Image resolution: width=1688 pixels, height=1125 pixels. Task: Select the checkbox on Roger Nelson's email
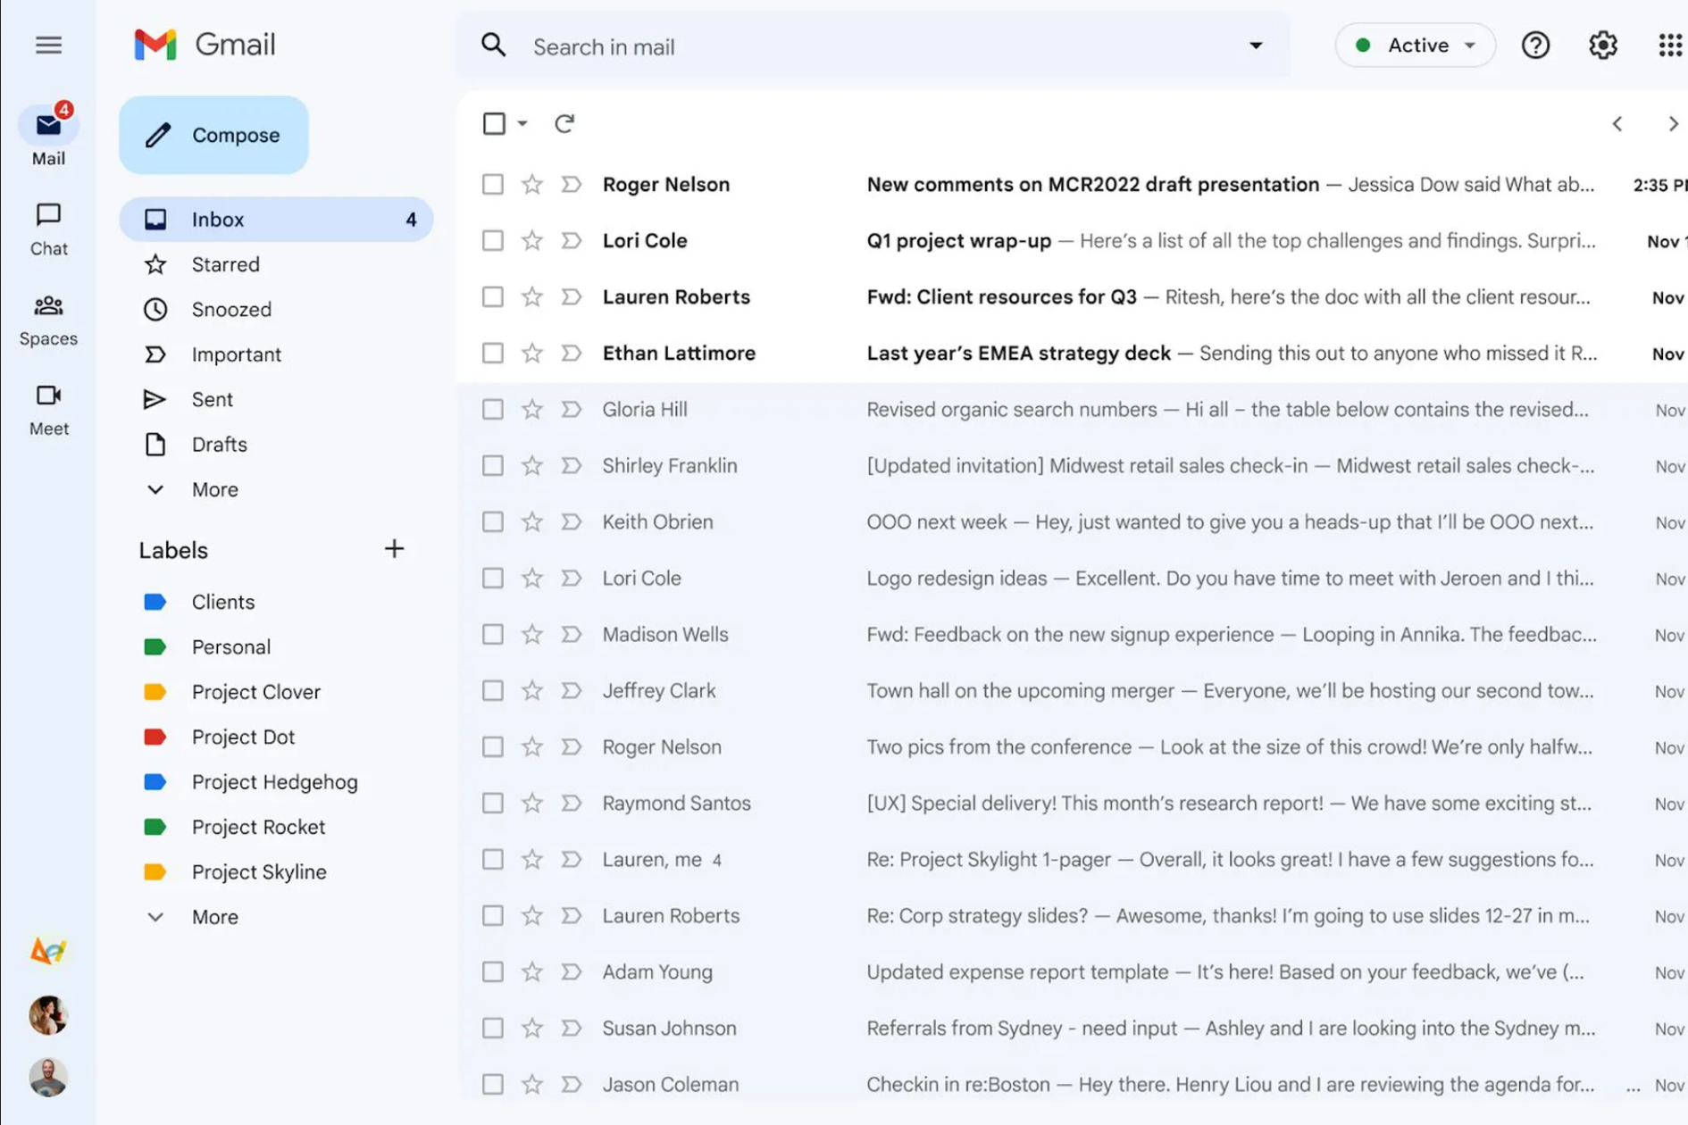coord(492,184)
